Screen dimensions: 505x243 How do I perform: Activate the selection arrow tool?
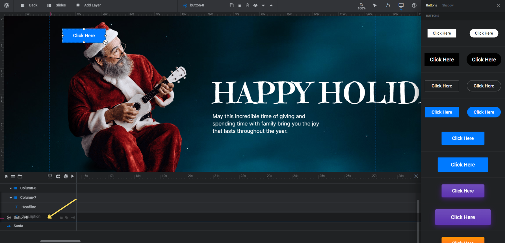(x=375, y=6)
